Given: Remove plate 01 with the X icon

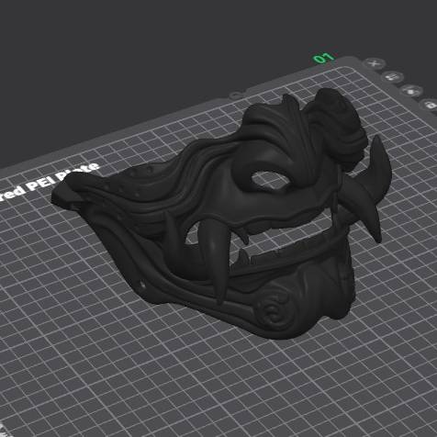Looking at the screenshot, I should click(x=374, y=63).
